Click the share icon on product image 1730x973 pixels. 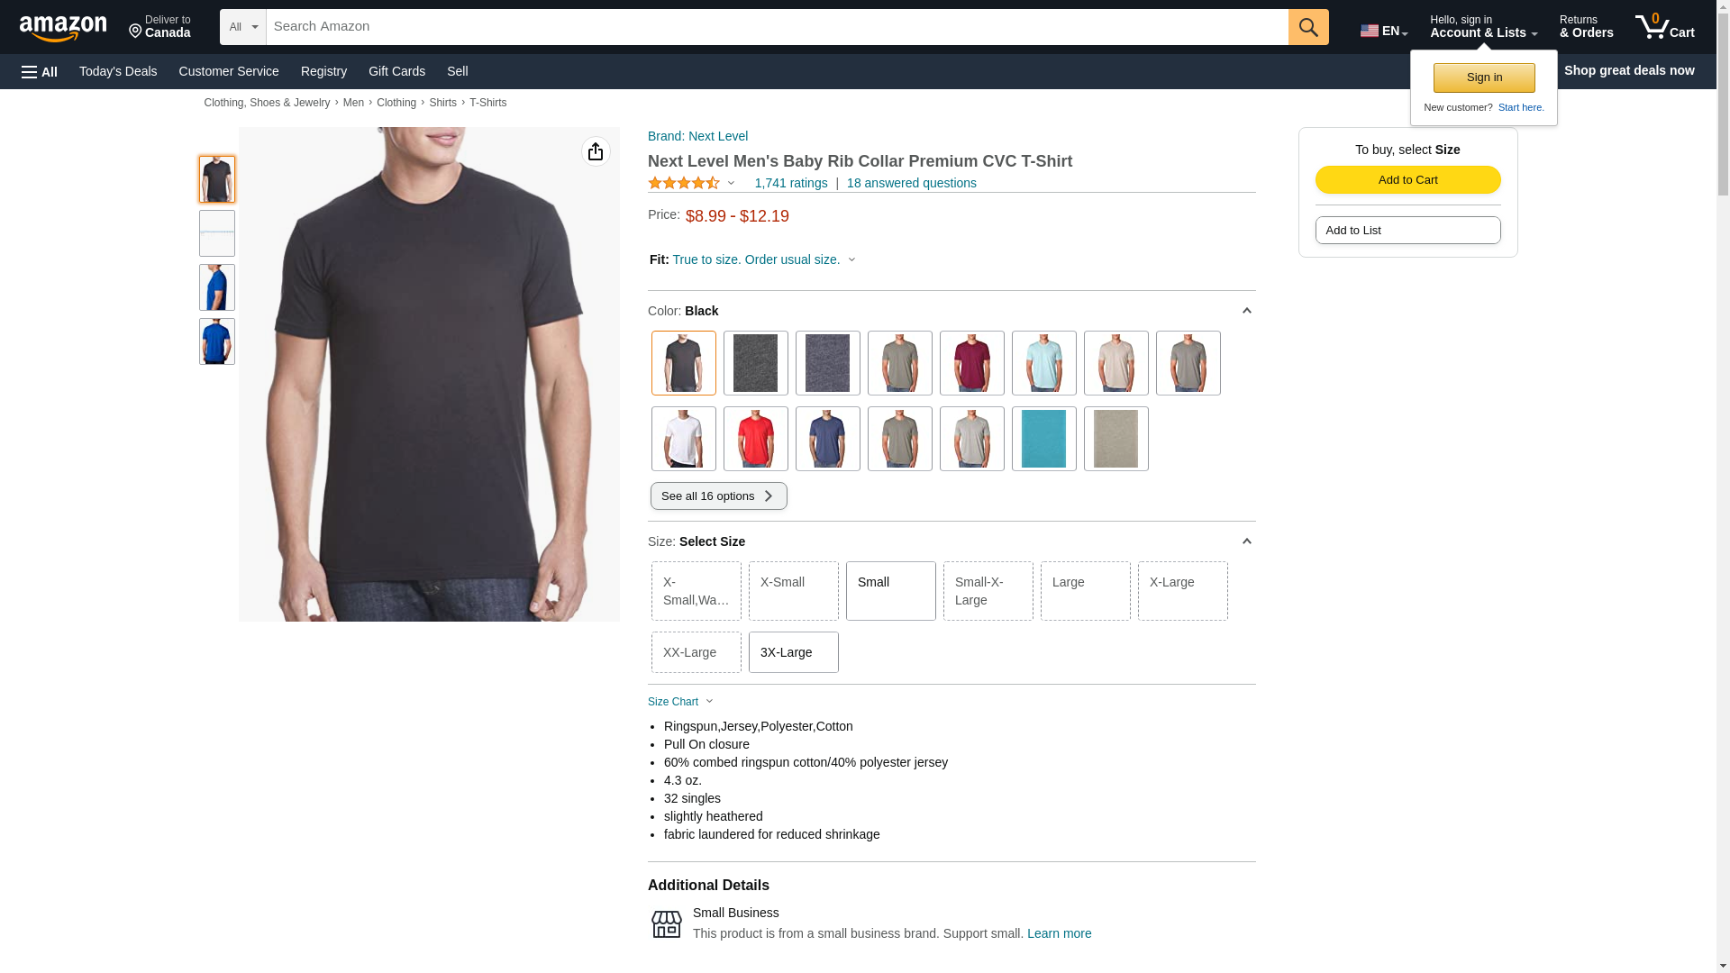(x=596, y=151)
